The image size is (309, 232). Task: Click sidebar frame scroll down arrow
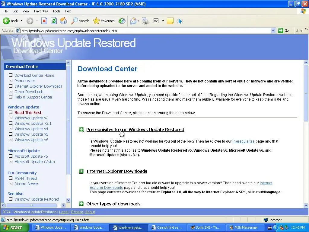click(x=68, y=200)
